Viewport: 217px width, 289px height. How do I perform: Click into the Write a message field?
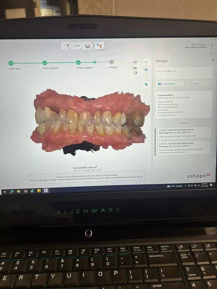[184, 72]
